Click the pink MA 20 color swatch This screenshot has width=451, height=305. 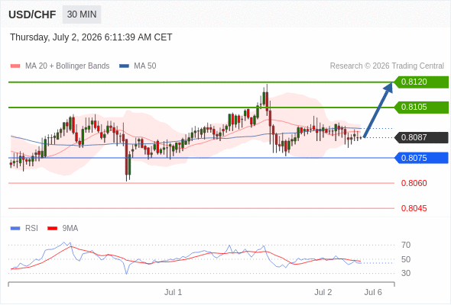point(15,66)
